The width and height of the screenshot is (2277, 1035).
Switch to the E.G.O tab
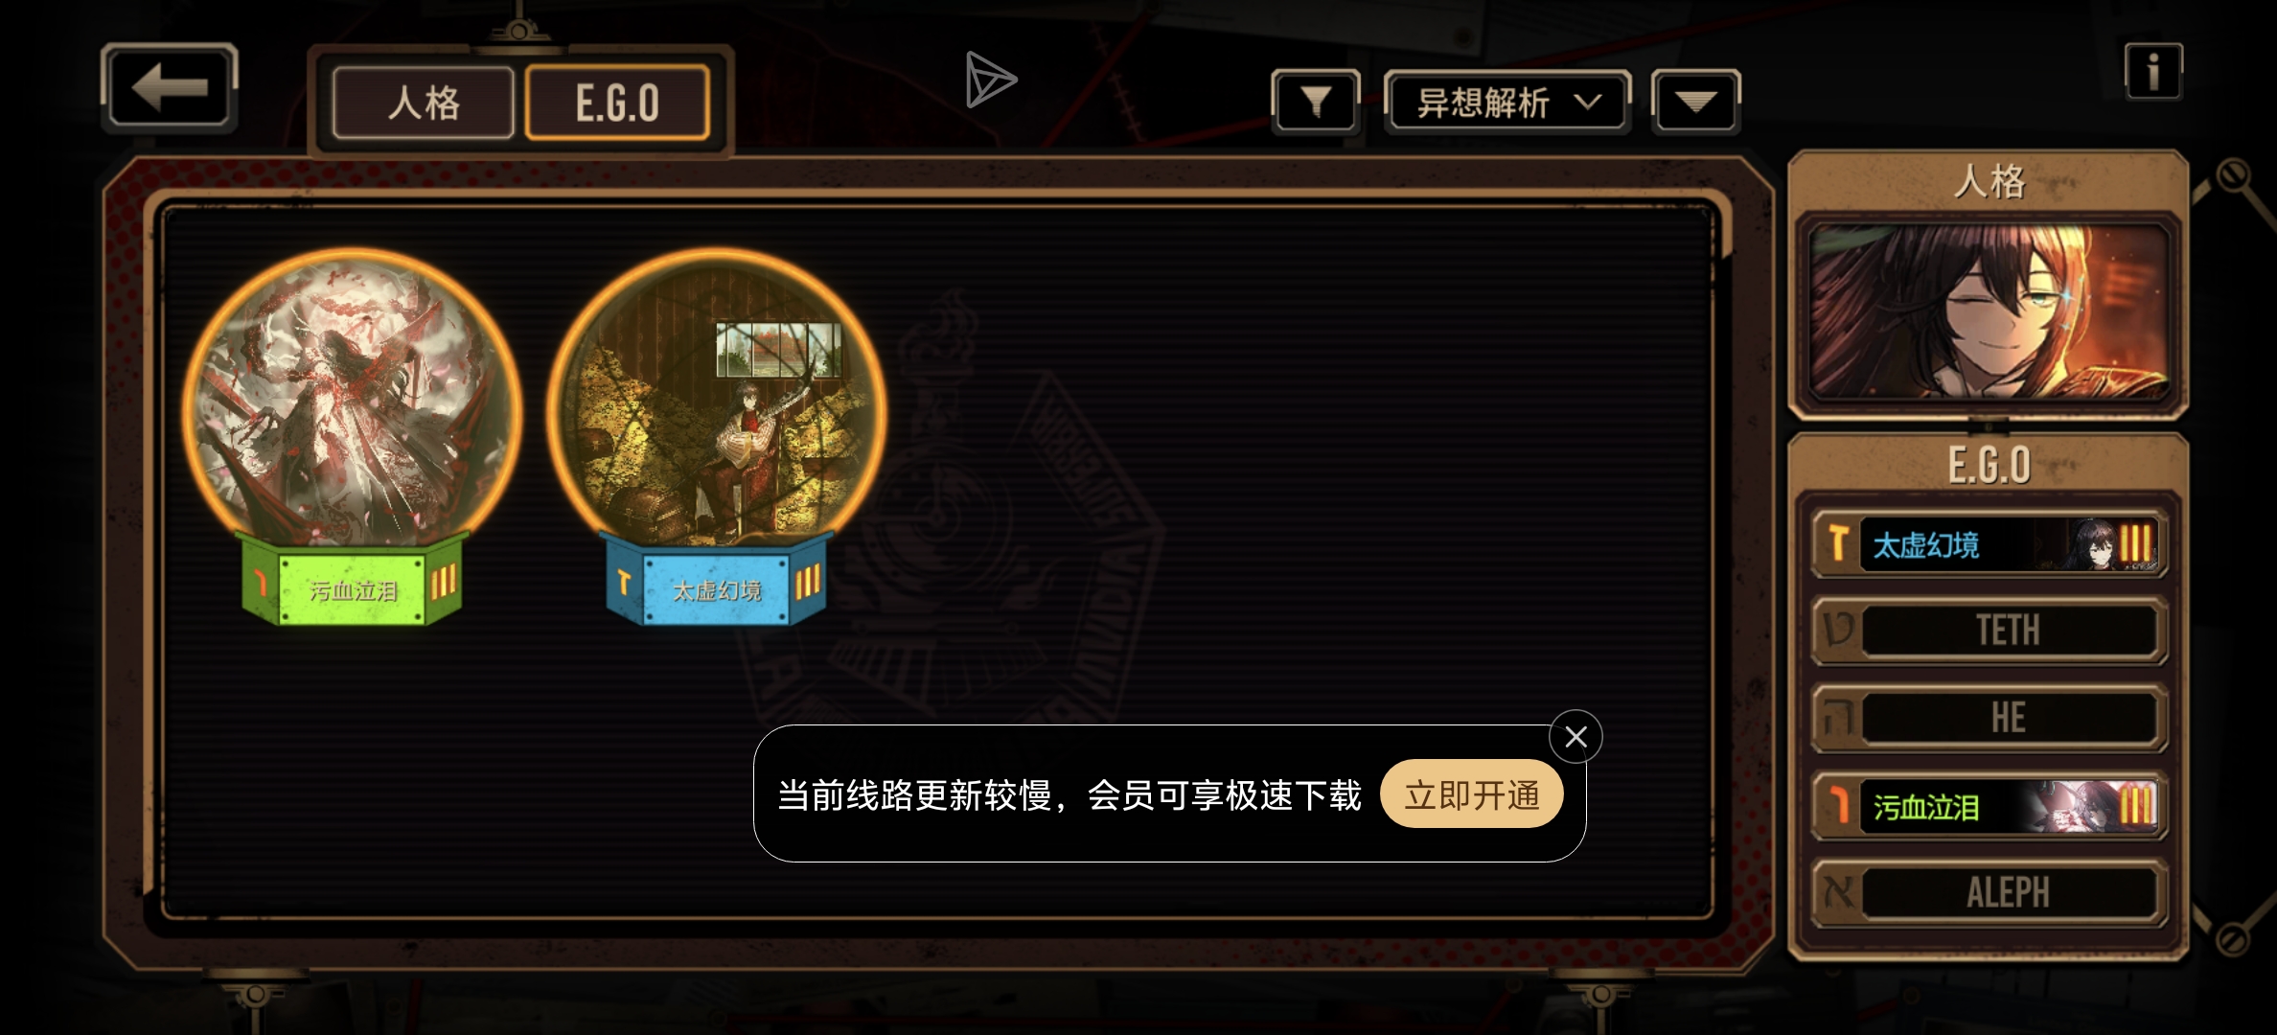(618, 103)
